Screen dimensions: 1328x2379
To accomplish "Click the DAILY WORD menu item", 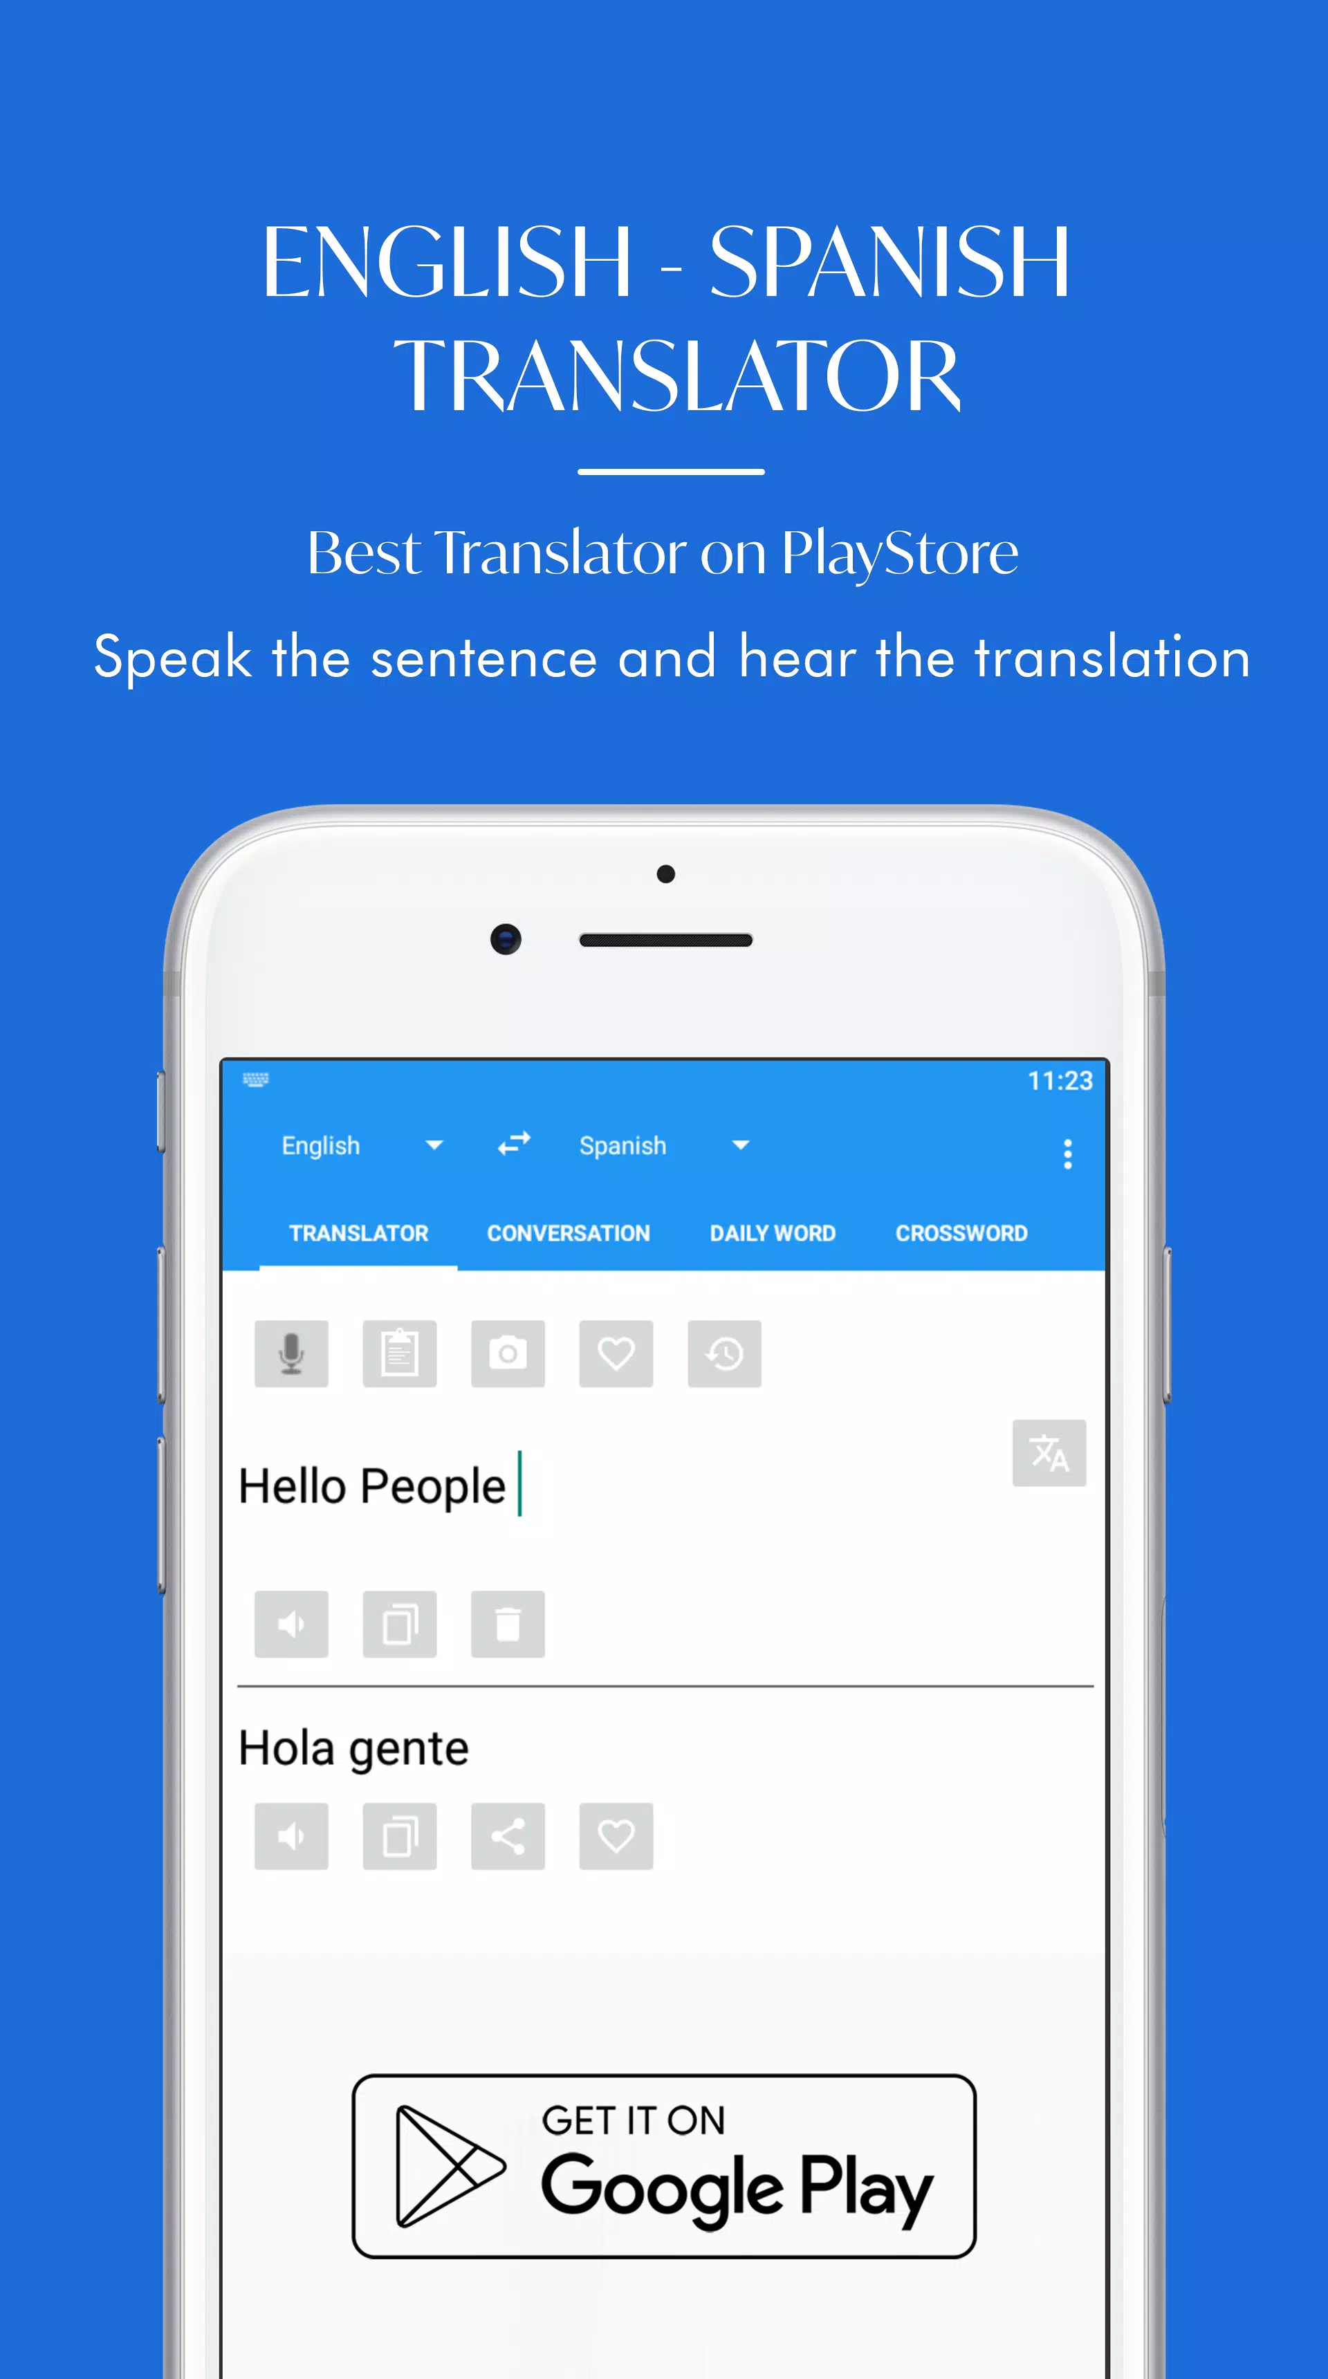I will click(x=773, y=1234).
